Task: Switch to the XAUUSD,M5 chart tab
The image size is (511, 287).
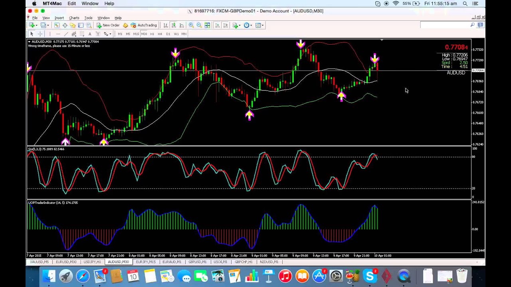Action: pos(39,262)
